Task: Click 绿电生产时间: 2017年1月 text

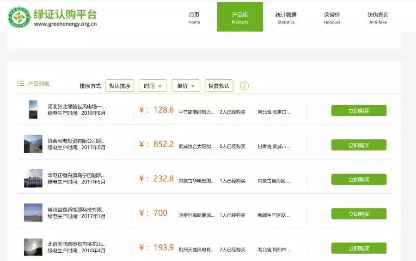Action: [76, 216]
